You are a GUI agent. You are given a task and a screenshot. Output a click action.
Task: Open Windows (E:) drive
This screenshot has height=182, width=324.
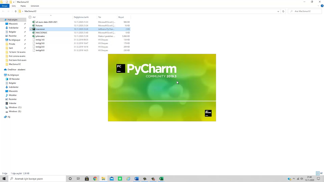[x=15, y=111]
